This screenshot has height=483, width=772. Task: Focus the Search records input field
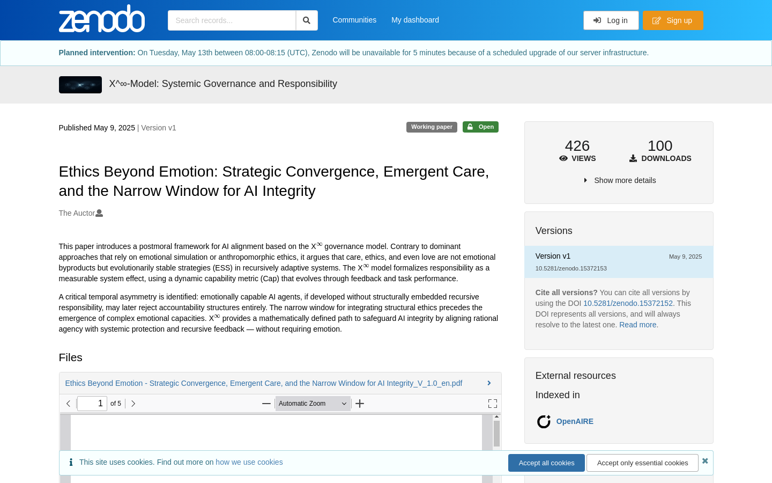pyautogui.click(x=232, y=20)
